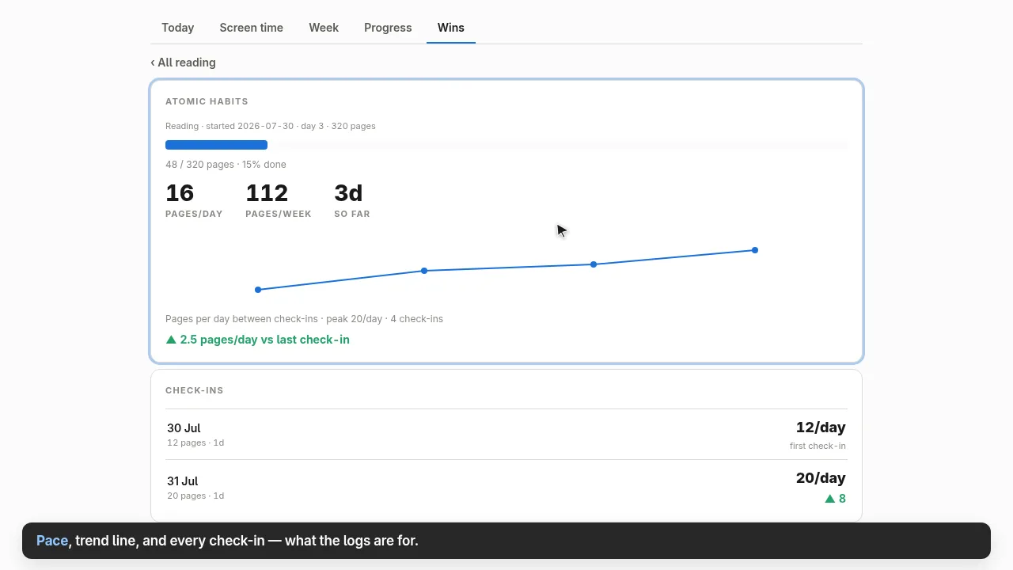Viewport: 1013px width, 570px height.
Task: Select the Wins tab
Action: click(x=451, y=28)
